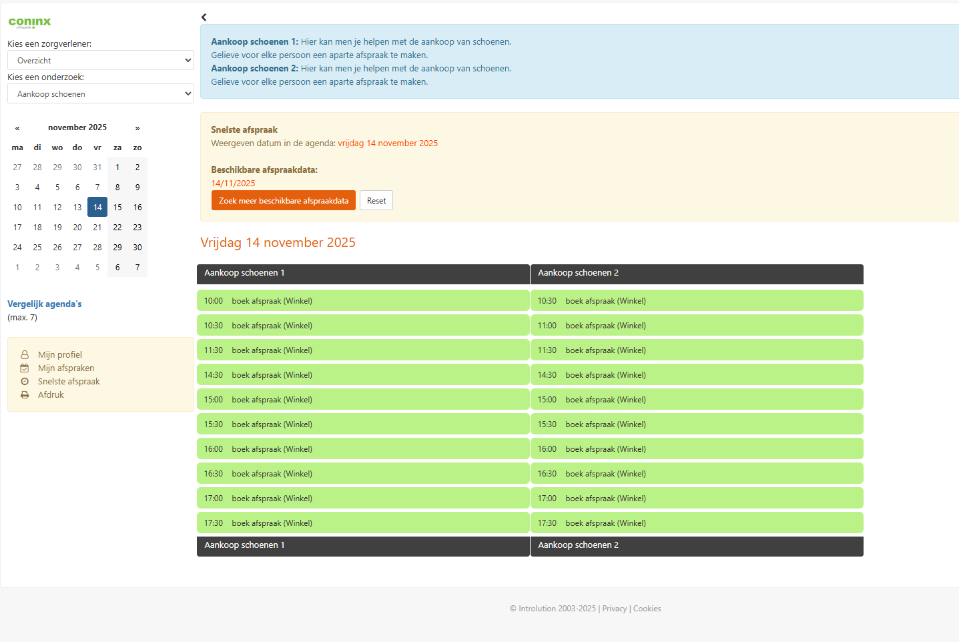Book 14:30 slot in Aankoop schoenen 1
Viewport: 959px width, 642px height.
click(363, 375)
